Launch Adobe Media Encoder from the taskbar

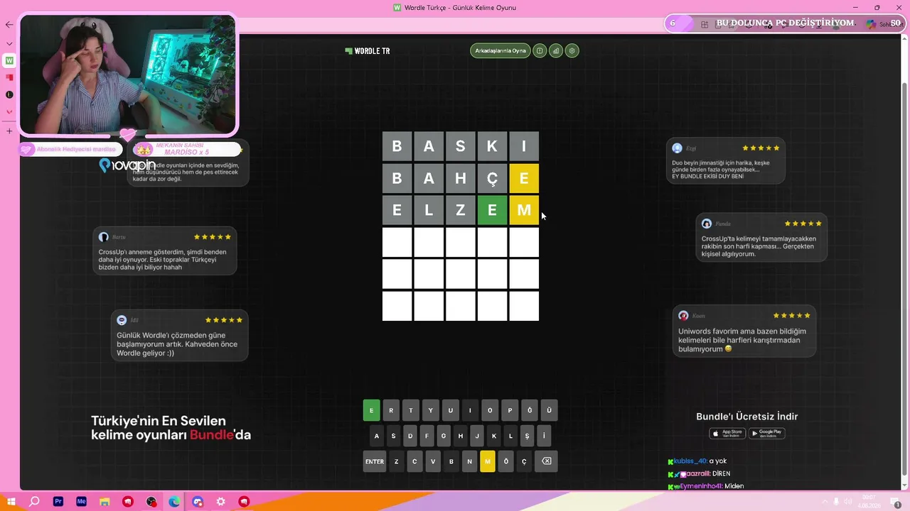pos(81,502)
